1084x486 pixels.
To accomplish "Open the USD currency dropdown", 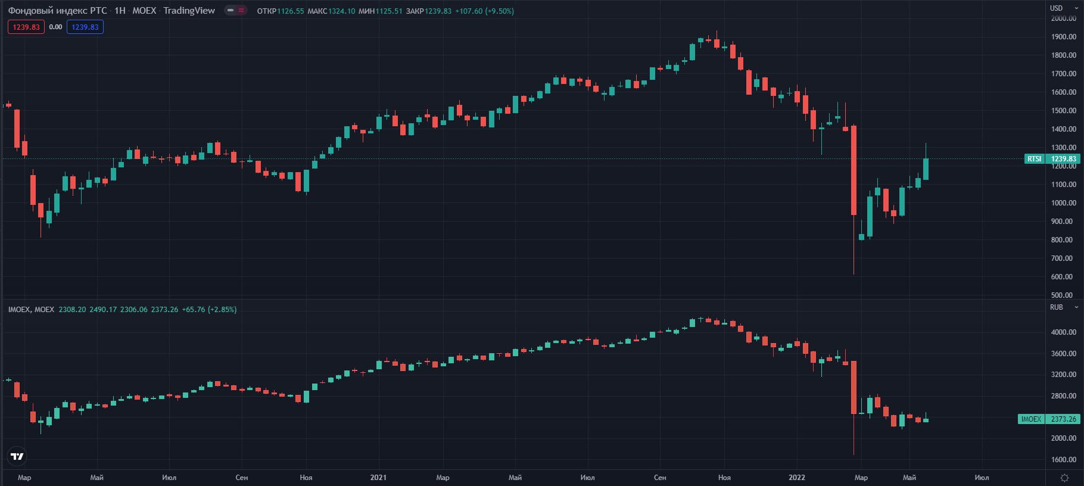I will (x=1064, y=8).
